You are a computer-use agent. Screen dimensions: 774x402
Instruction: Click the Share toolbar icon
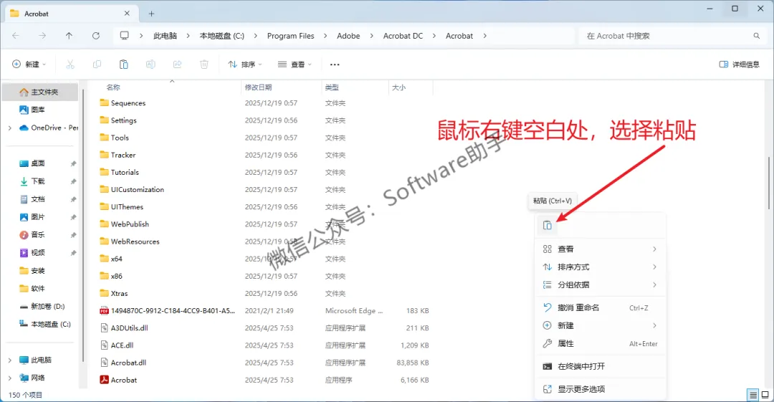click(177, 64)
